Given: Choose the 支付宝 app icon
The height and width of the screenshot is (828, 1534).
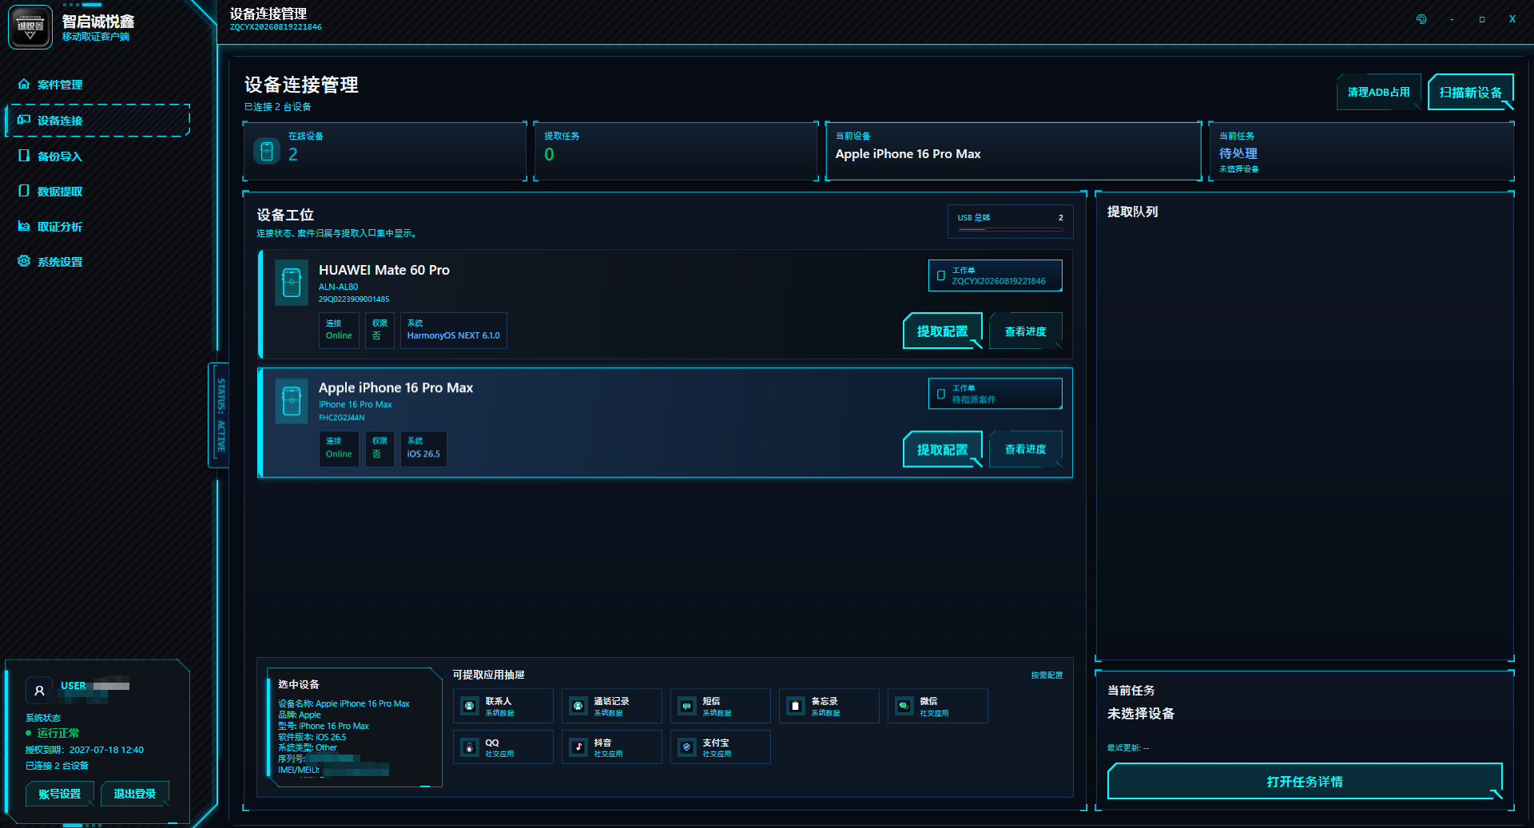Looking at the screenshot, I should coord(687,747).
